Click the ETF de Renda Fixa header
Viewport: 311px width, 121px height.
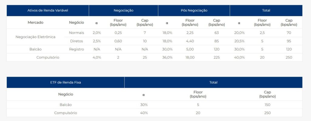click(66, 83)
